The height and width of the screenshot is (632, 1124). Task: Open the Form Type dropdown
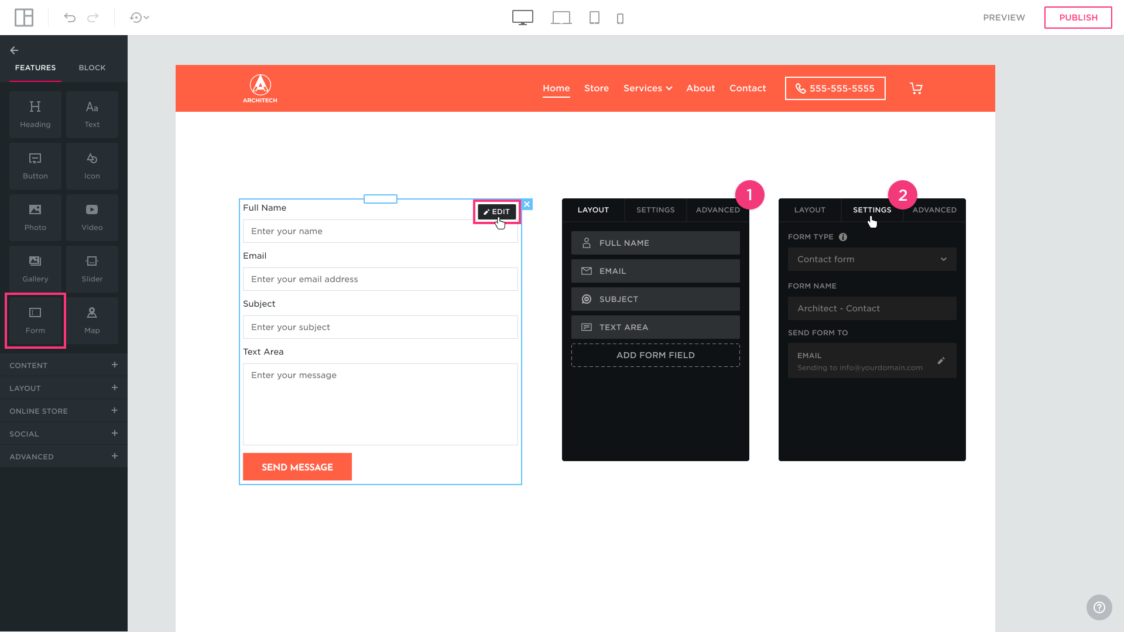click(872, 259)
